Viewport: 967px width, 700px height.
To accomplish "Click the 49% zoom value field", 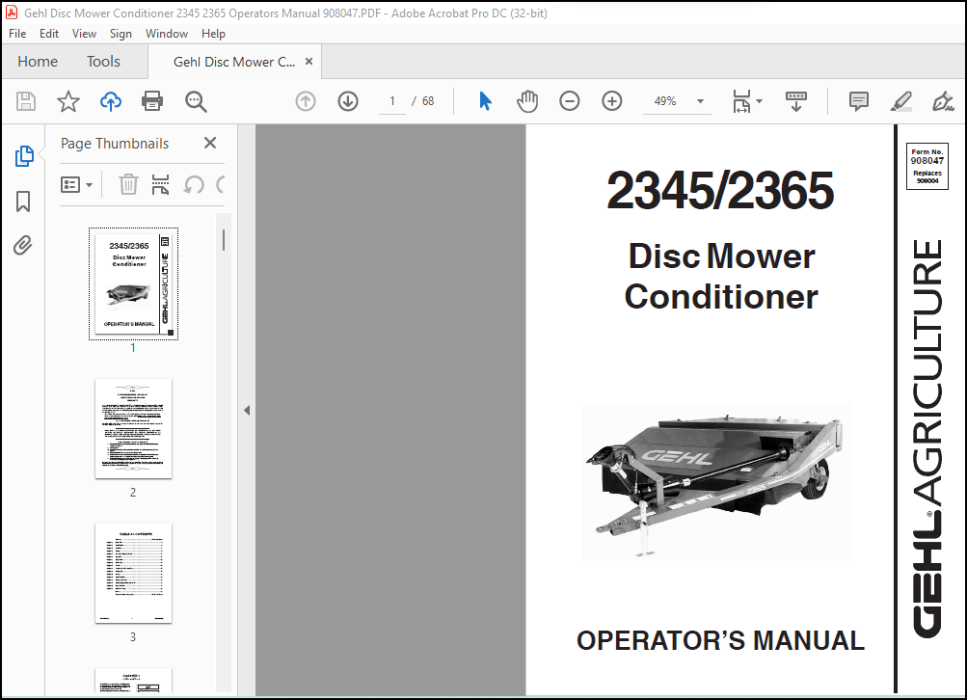I will click(x=665, y=101).
